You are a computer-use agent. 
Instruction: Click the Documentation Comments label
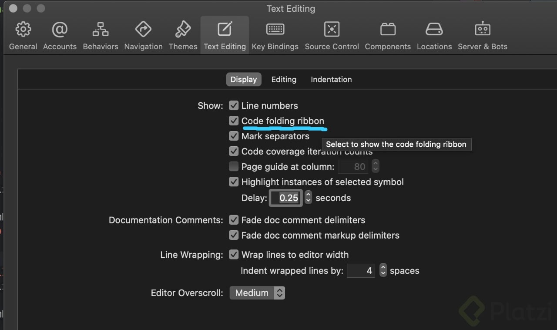[166, 220]
